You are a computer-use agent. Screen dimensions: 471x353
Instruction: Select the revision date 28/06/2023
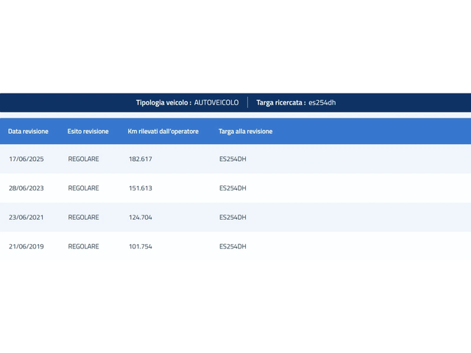(26, 188)
